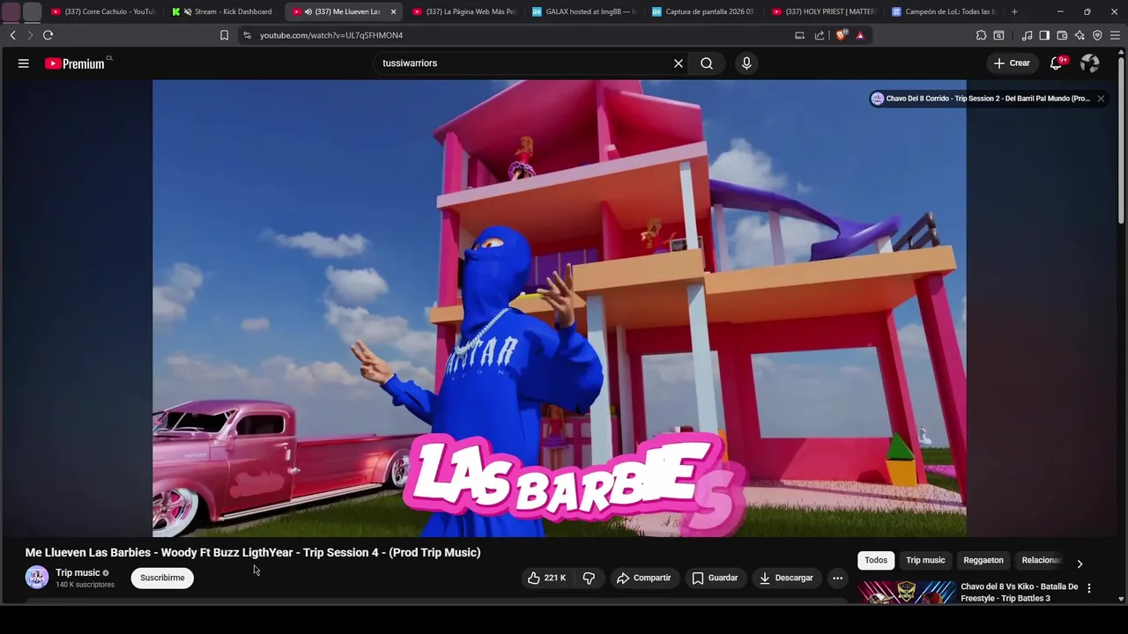Open browser extensions puzzle icon
This screenshot has width=1128, height=634.
pos(981,35)
